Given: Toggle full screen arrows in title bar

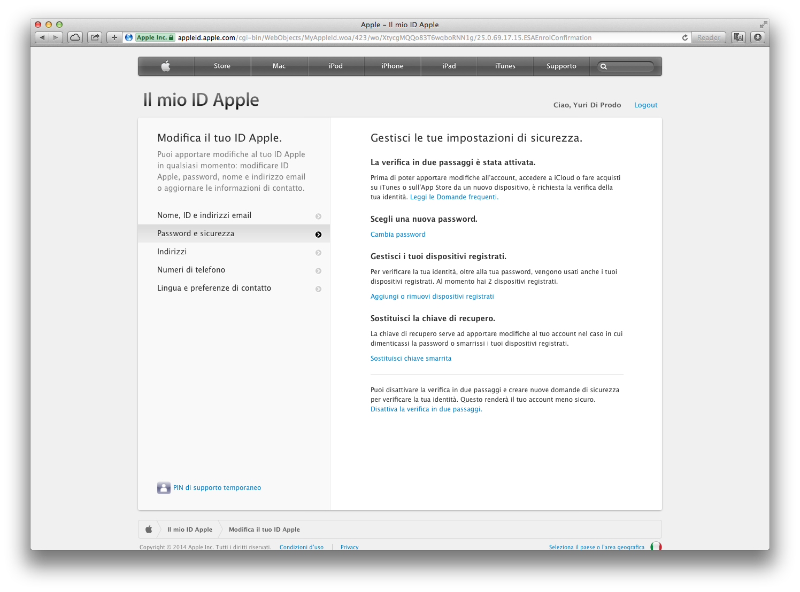Looking at the screenshot, I should tap(763, 25).
